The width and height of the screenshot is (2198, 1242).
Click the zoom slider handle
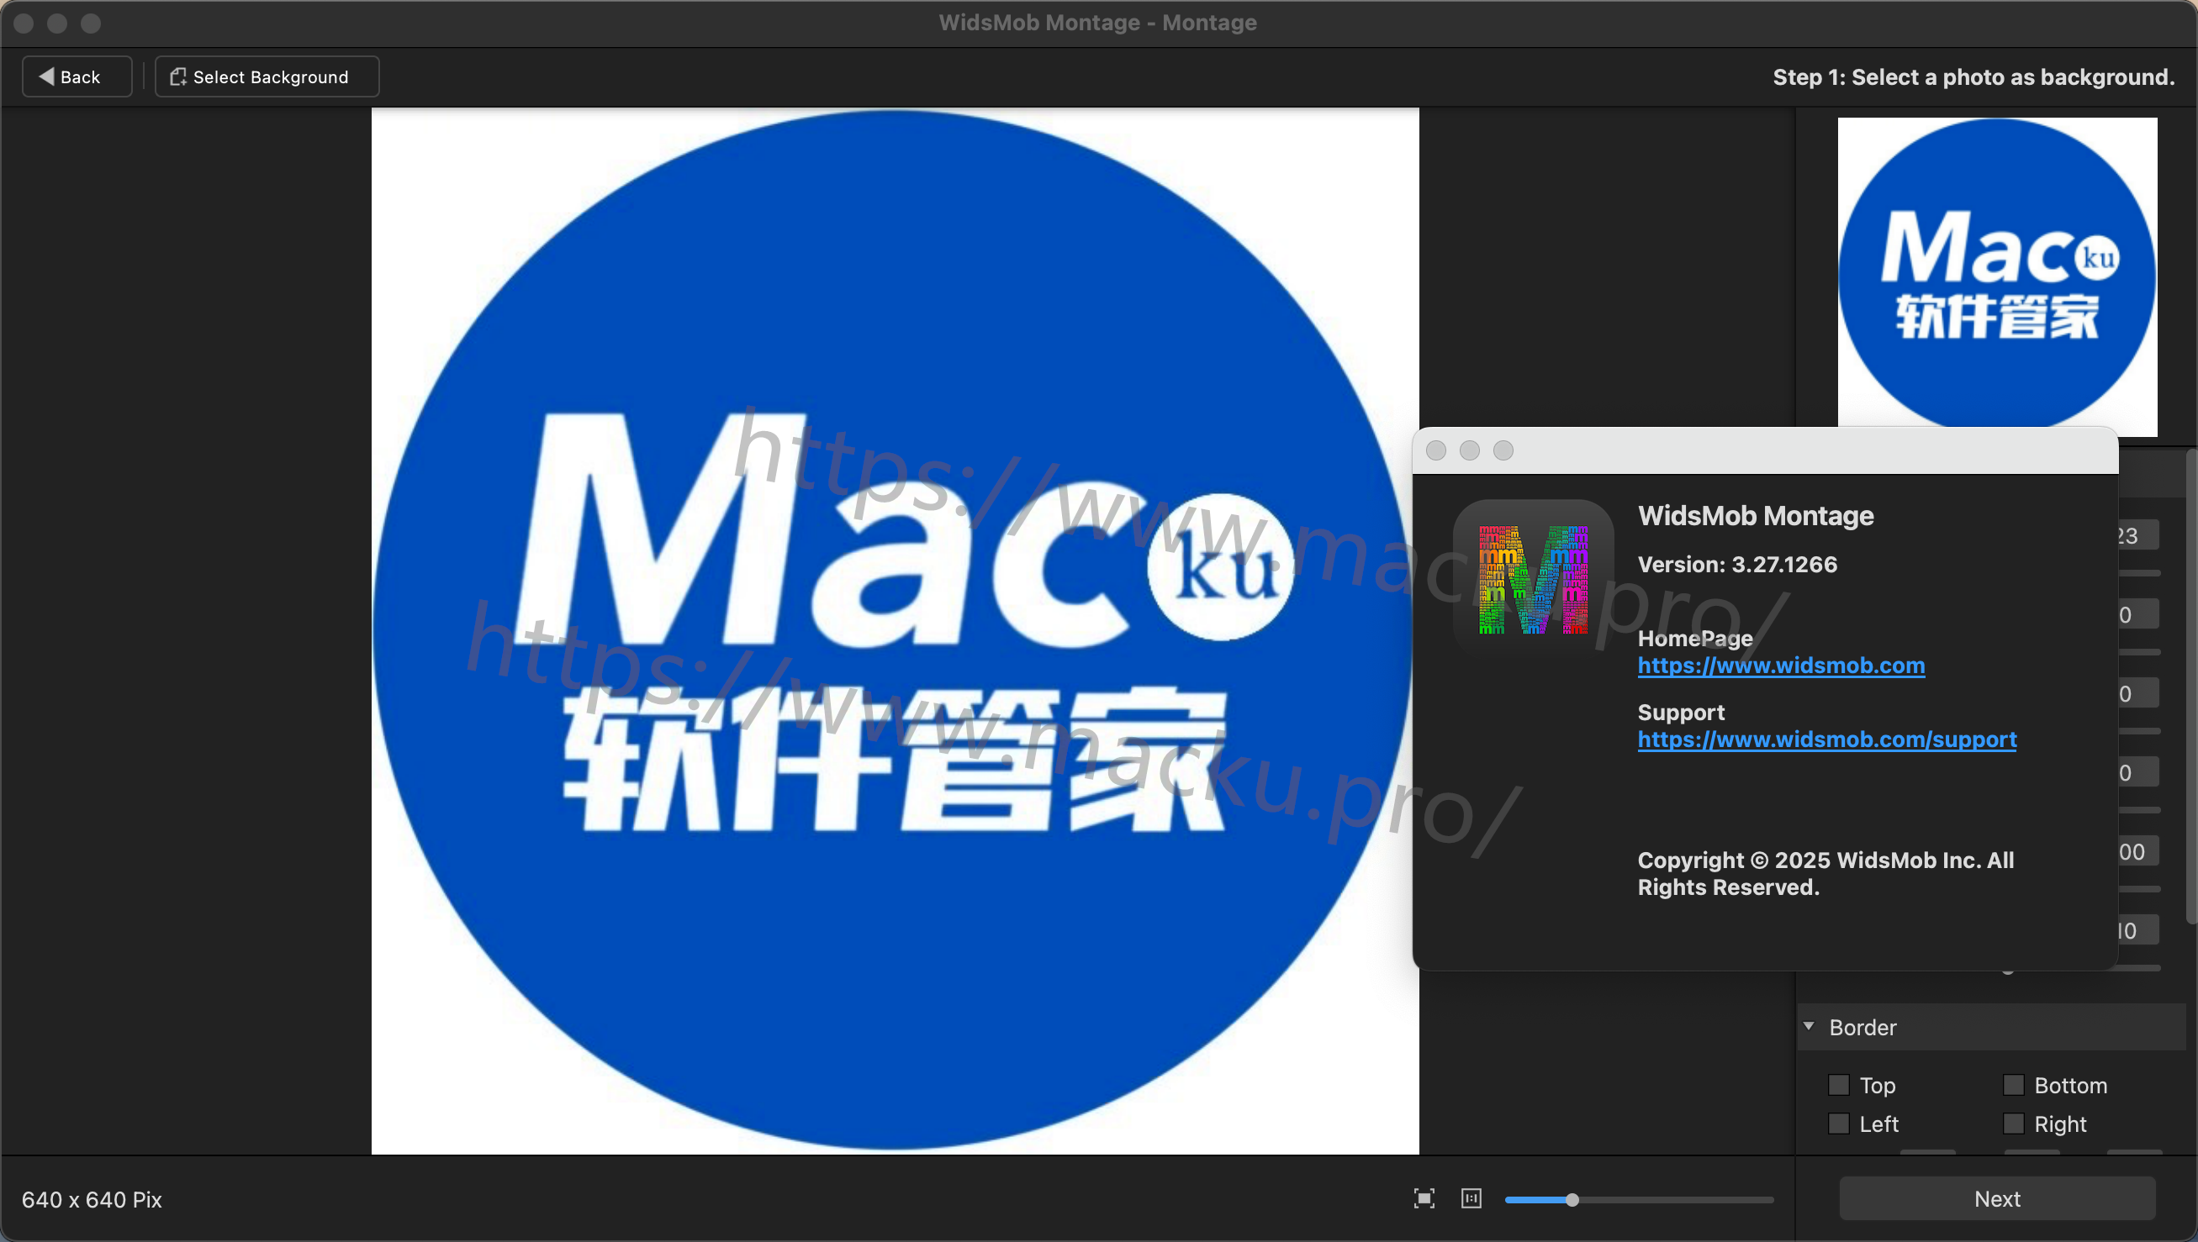click(x=1572, y=1199)
